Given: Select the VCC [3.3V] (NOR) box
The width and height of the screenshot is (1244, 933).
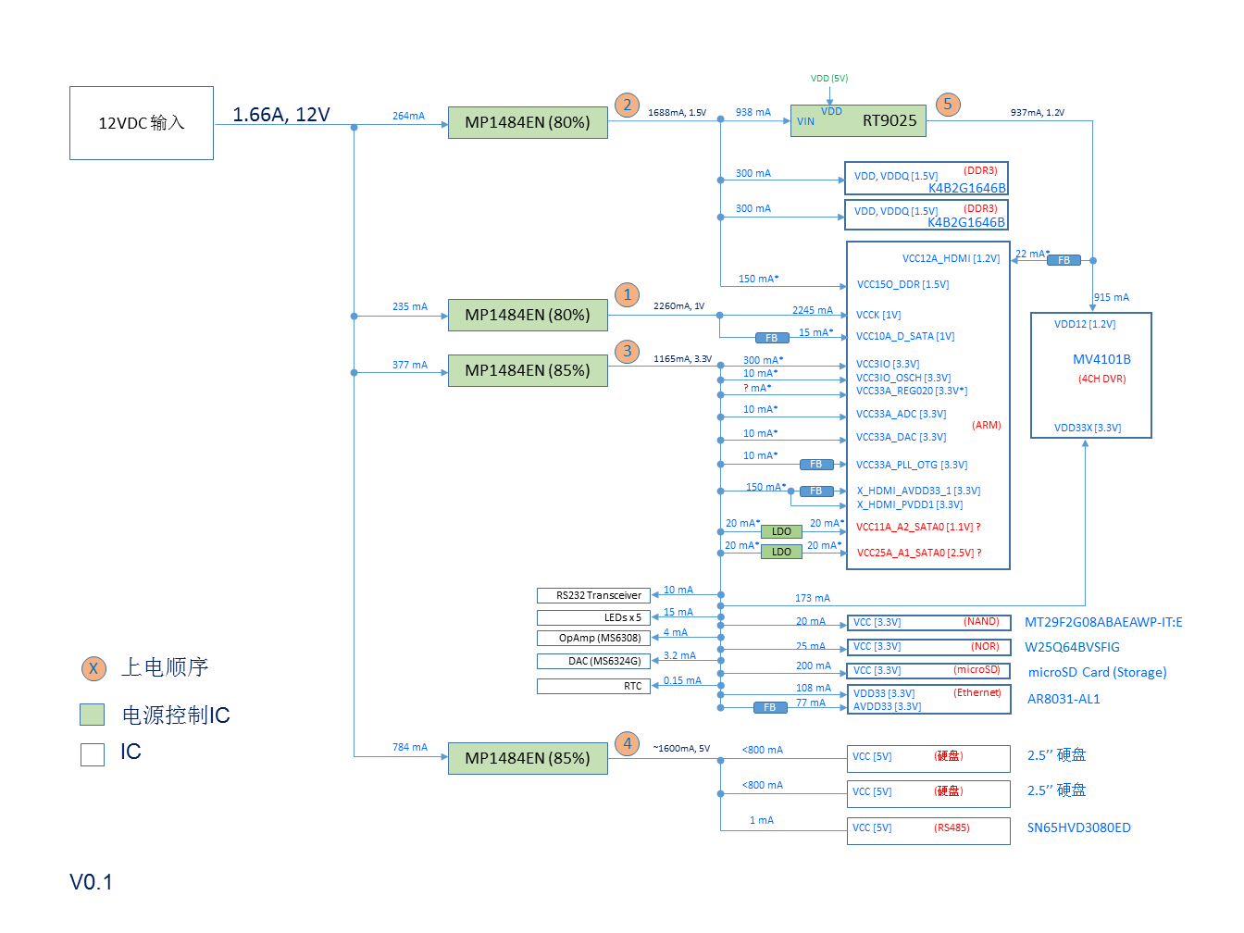Looking at the screenshot, I should 928,648.
